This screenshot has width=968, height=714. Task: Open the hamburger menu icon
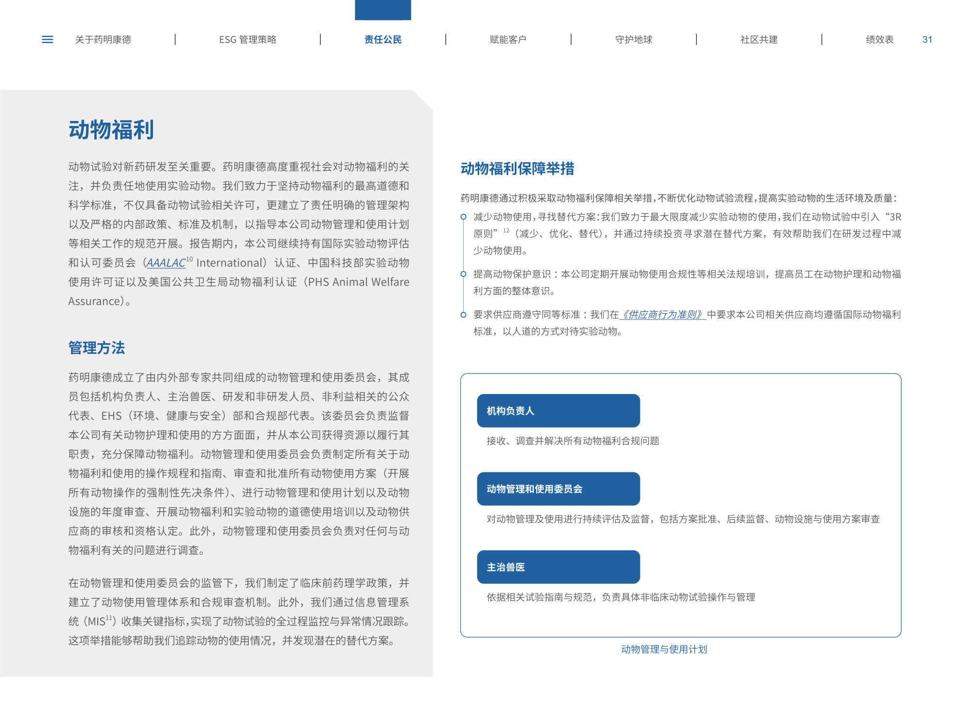[x=47, y=40]
